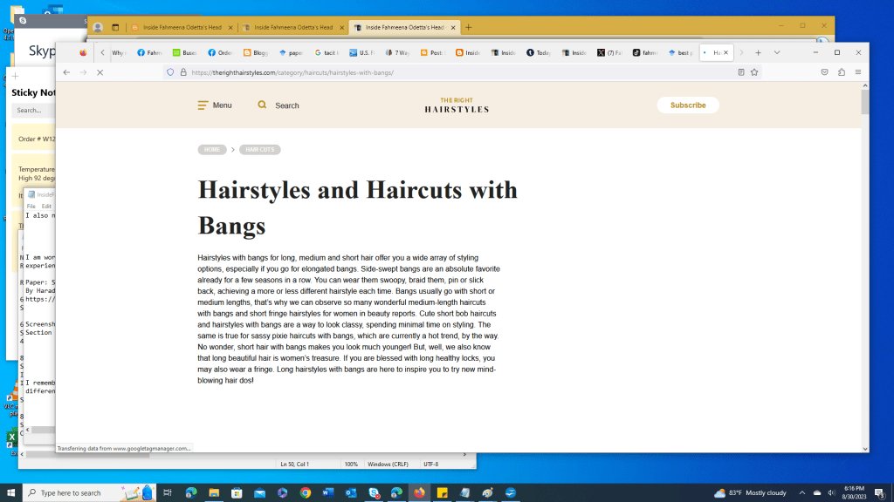Open the Firefox application menu
The width and height of the screenshot is (894, 502).
858,72
